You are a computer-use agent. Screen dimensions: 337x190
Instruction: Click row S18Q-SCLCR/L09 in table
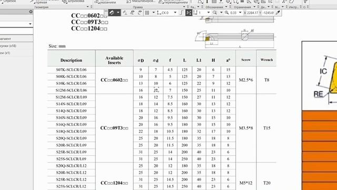[71, 131]
